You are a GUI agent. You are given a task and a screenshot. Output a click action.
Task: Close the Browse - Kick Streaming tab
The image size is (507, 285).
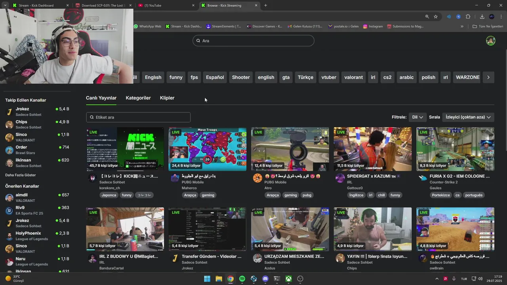[x=256, y=6]
